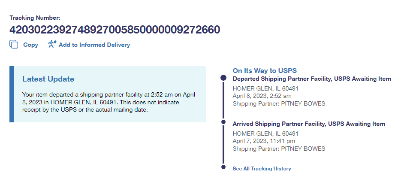The height and width of the screenshot is (176, 407).
Task: Click the Arrived Shipping Partner Facility event title
Action: point(308,124)
